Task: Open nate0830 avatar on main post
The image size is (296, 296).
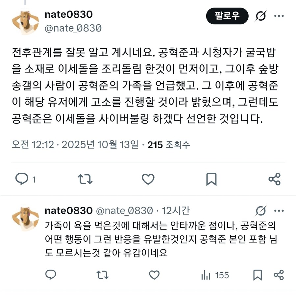Action: pos(25,23)
